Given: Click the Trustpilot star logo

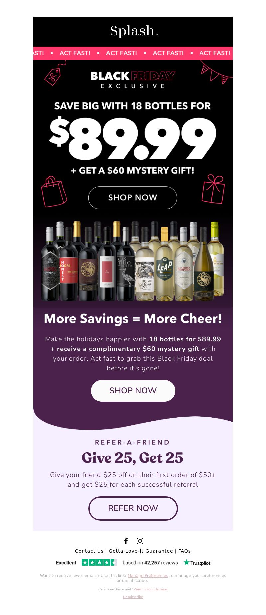Looking at the screenshot, I should tap(197, 563).
